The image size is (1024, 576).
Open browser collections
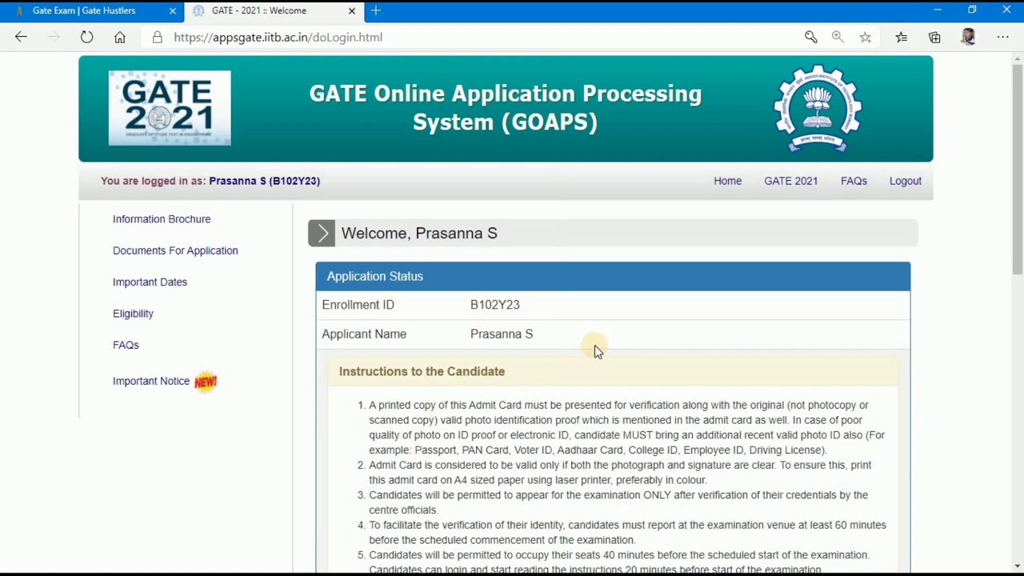[x=934, y=37]
